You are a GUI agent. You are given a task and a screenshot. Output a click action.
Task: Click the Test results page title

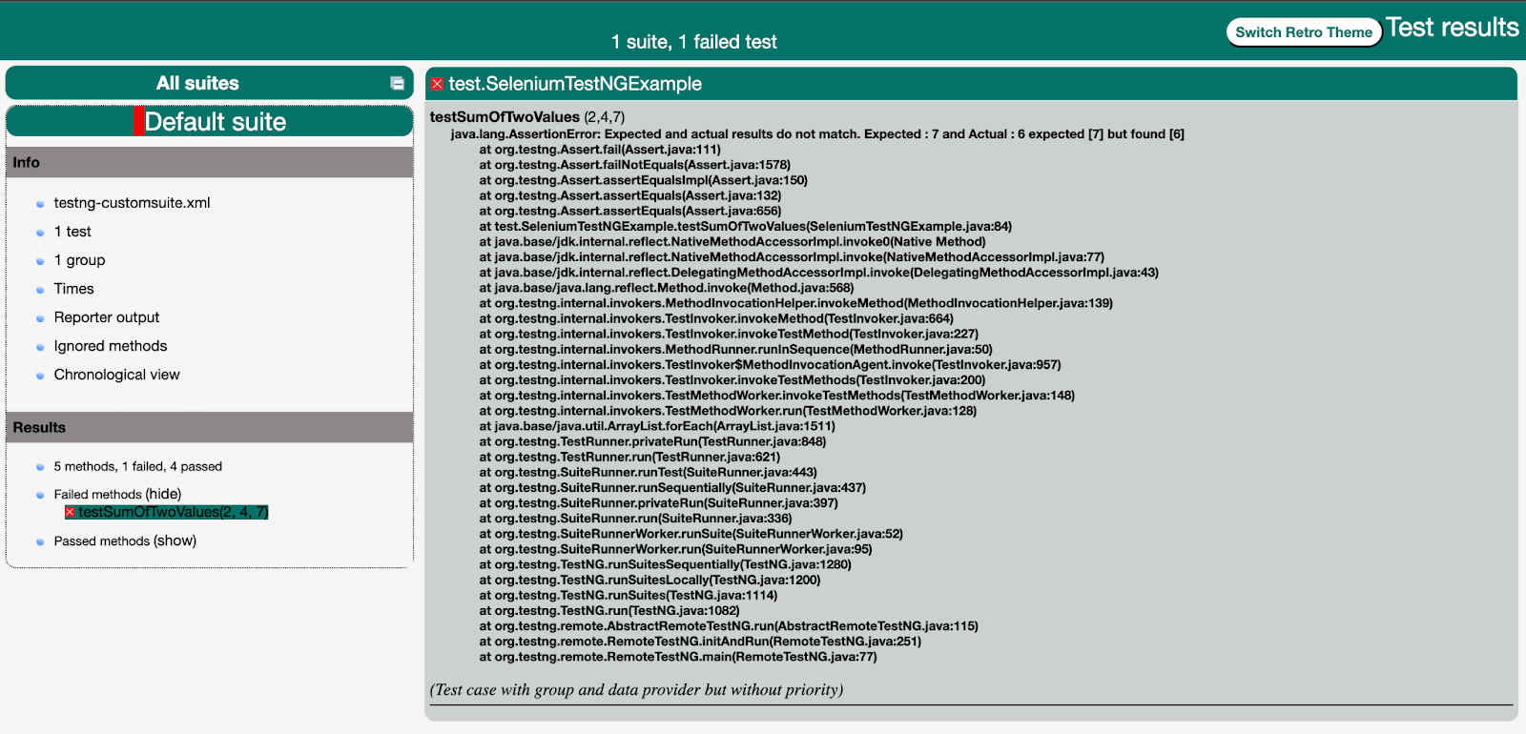[1452, 28]
